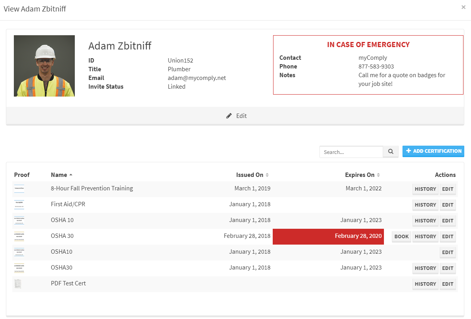Edit the 8-Hour Fall Prevention Training row

coord(448,189)
